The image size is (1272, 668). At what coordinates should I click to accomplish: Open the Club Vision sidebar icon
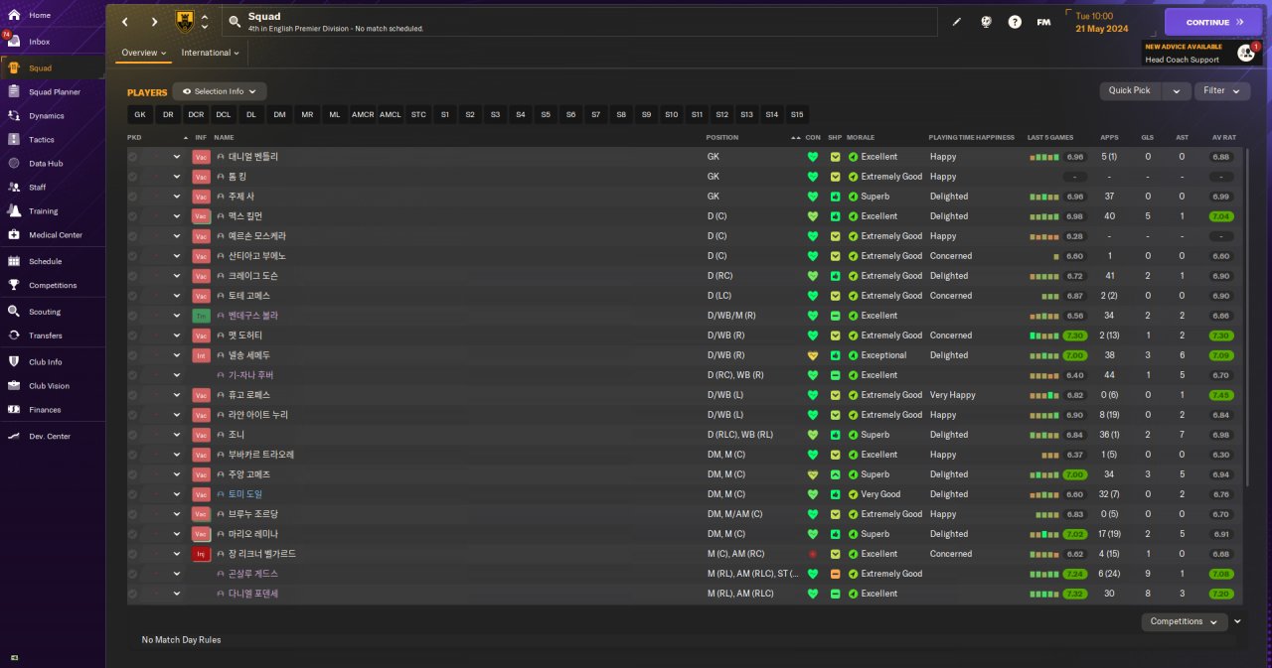[14, 385]
